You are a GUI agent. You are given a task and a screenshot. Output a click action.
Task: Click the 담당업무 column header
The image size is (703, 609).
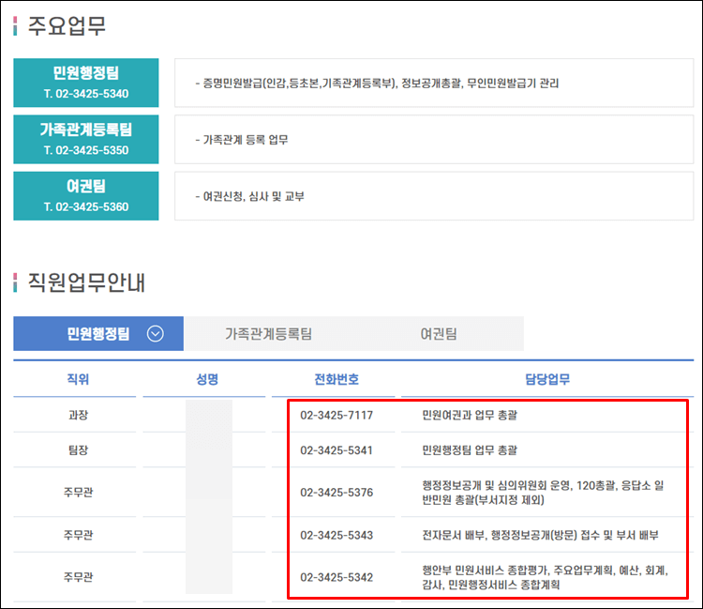click(547, 380)
